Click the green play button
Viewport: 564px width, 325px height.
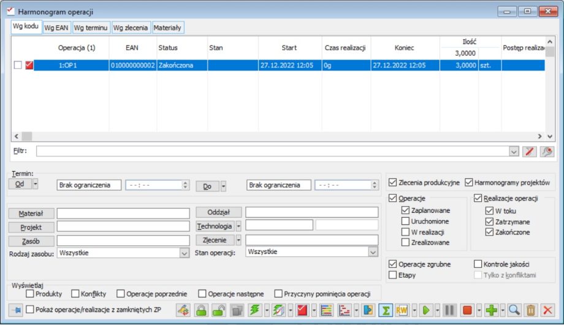click(x=426, y=310)
